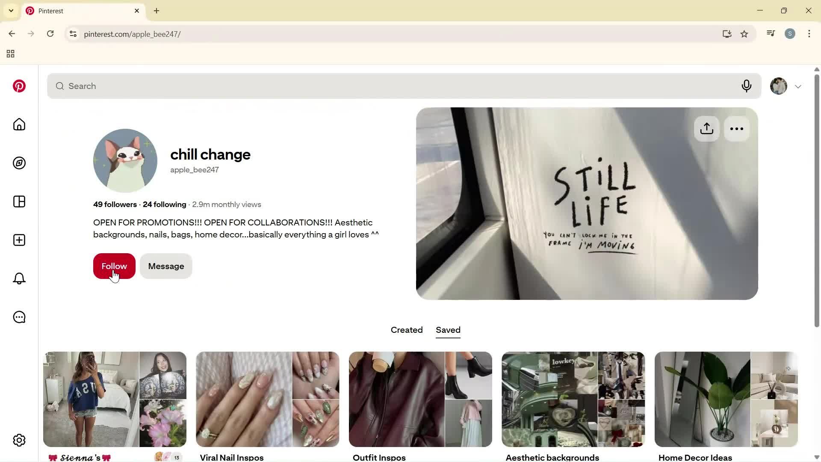Open the settings gear icon
The image size is (821, 462).
(19, 440)
